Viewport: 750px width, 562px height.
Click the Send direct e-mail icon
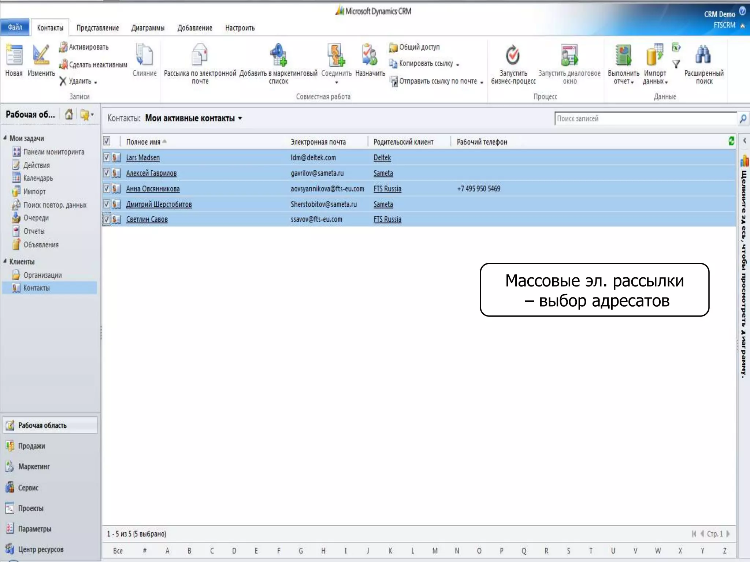(200, 56)
